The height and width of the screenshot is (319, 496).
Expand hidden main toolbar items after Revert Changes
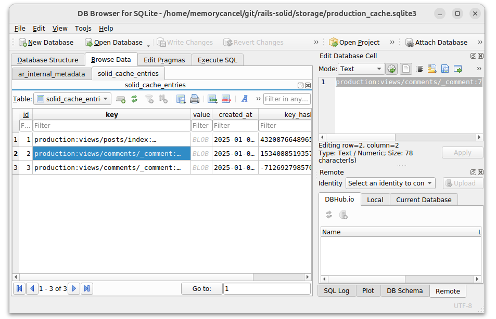click(x=316, y=42)
